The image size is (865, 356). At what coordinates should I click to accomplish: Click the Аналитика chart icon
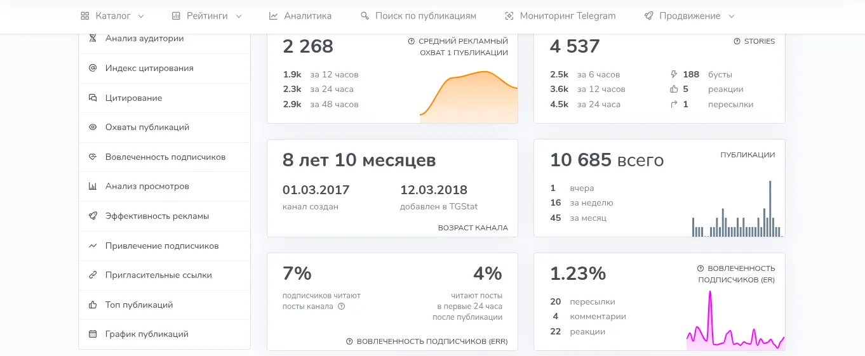tap(273, 16)
